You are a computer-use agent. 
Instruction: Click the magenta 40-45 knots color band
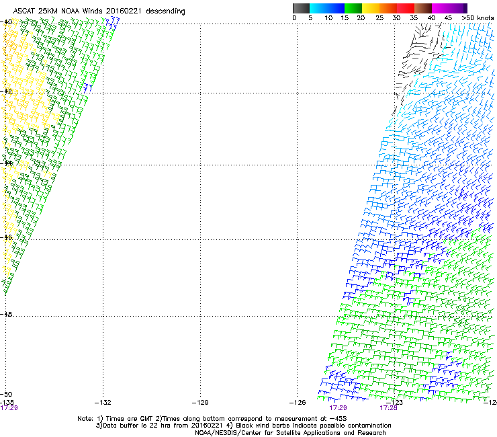[441, 8]
